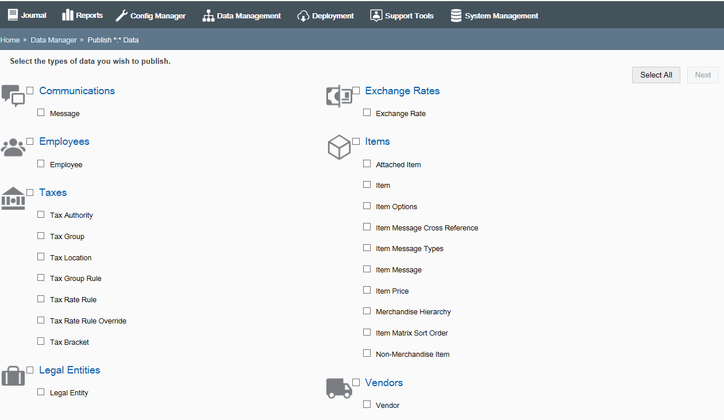
Task: Open the Data Management menu
Action: [x=241, y=16]
